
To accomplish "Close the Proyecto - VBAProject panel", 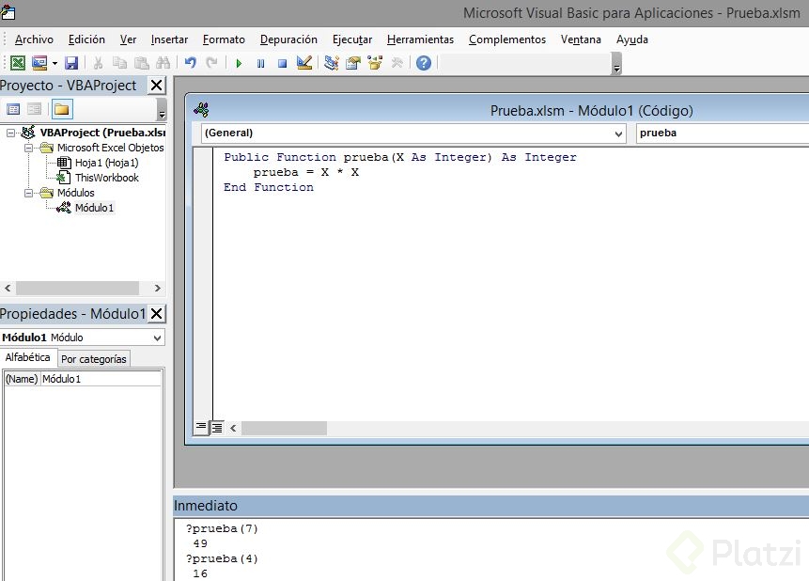I will pyautogui.click(x=156, y=86).
